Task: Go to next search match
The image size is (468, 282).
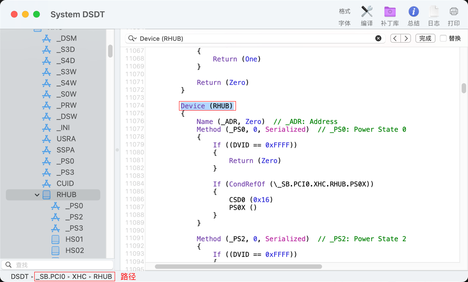Action: tap(406, 38)
